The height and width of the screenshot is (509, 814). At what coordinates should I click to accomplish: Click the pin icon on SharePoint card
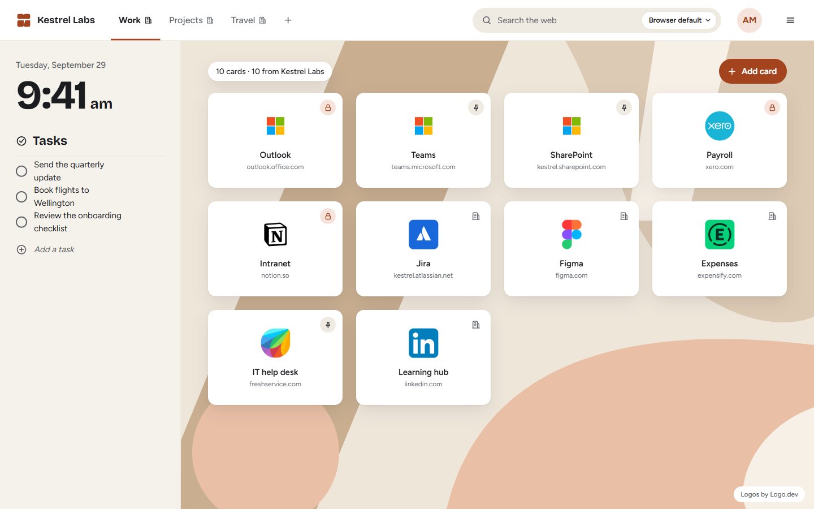coord(624,107)
